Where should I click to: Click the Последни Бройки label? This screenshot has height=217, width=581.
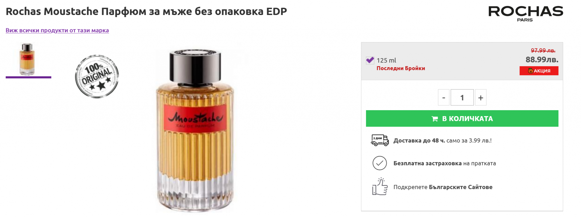click(x=401, y=68)
